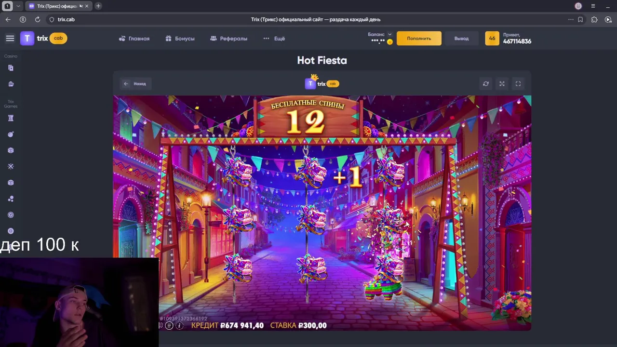Viewport: 617px width, 347px height.
Task: Open the Yandex home button
Action: [23, 20]
